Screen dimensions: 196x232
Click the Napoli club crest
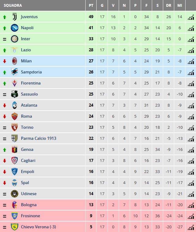14,28
